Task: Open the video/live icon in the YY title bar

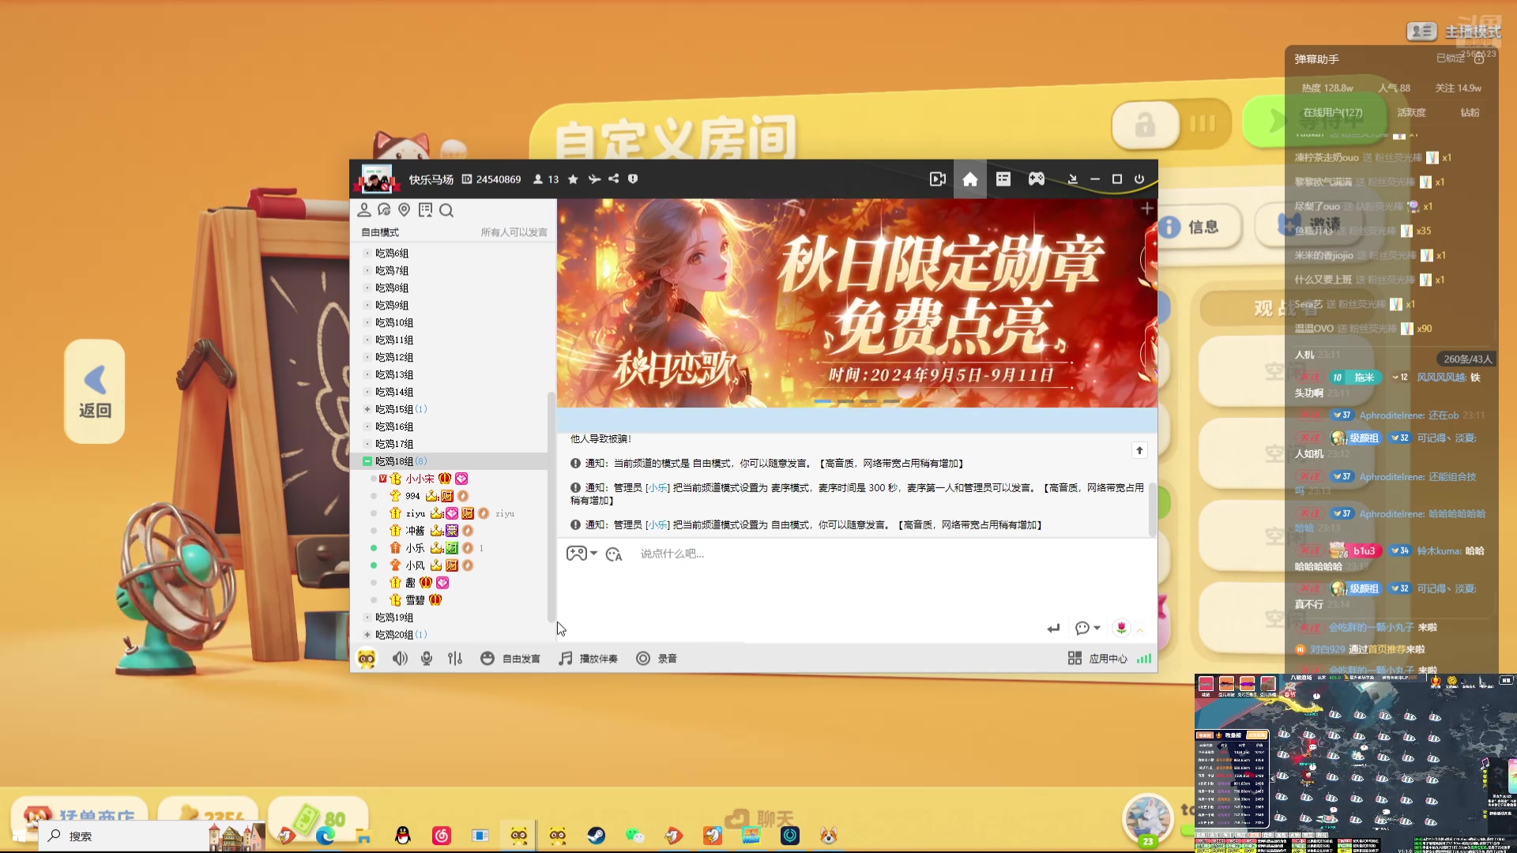Action: tap(937, 179)
